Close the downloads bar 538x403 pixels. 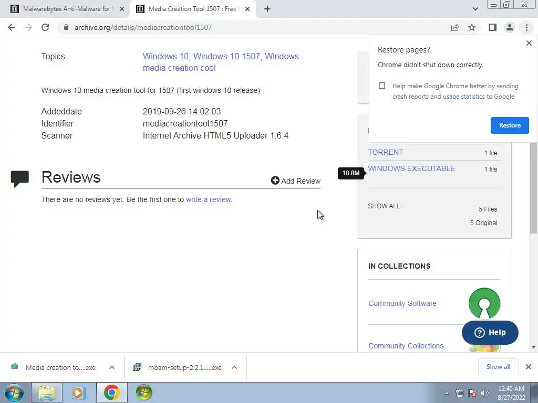[529, 367]
